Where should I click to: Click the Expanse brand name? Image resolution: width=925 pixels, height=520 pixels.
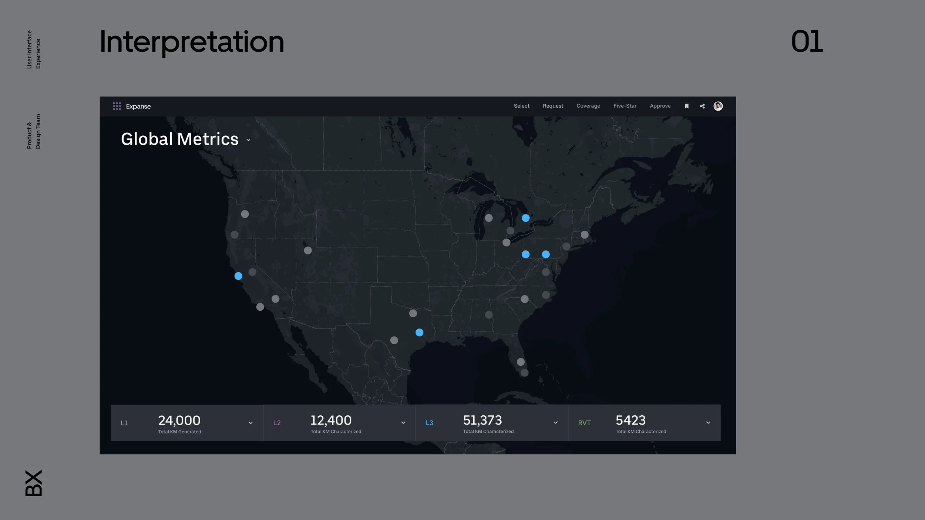click(138, 107)
